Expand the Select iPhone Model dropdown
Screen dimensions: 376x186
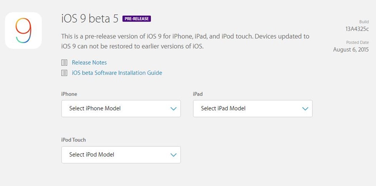pyautogui.click(x=121, y=108)
